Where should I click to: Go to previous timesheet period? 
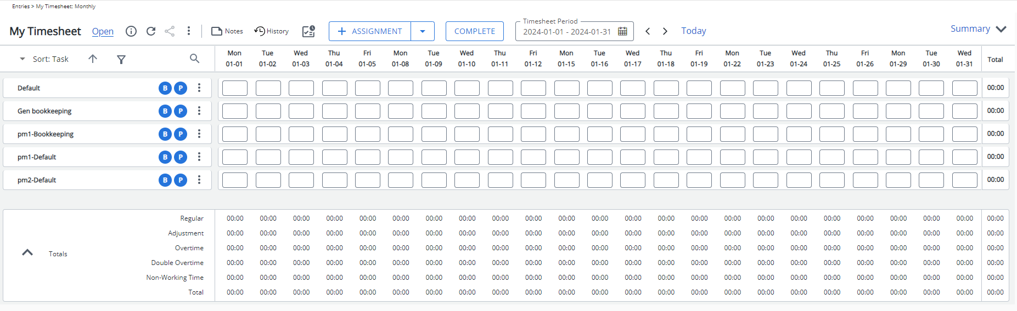648,31
